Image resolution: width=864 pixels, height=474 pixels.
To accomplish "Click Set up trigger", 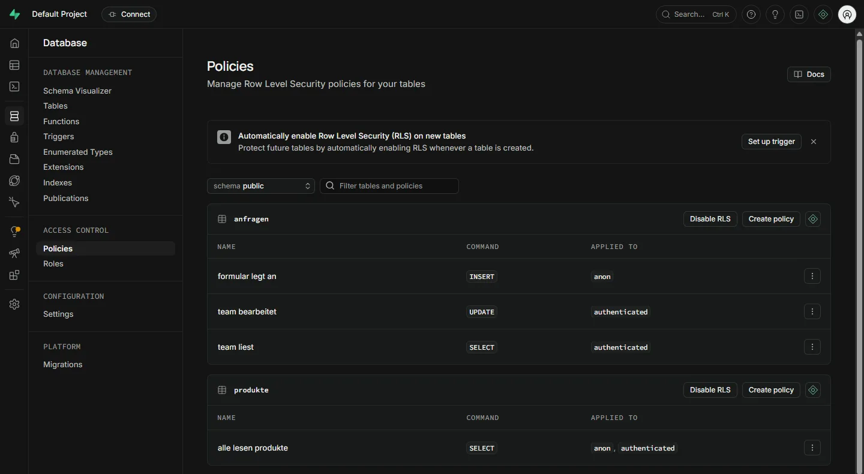I will 771,142.
